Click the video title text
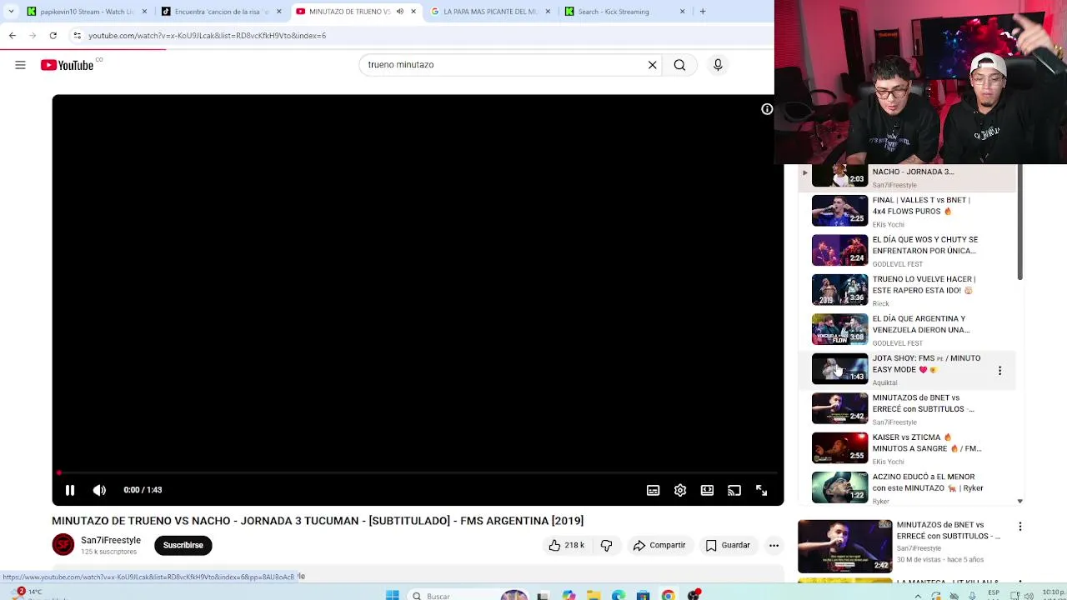Image resolution: width=1067 pixels, height=600 pixels. [318, 521]
